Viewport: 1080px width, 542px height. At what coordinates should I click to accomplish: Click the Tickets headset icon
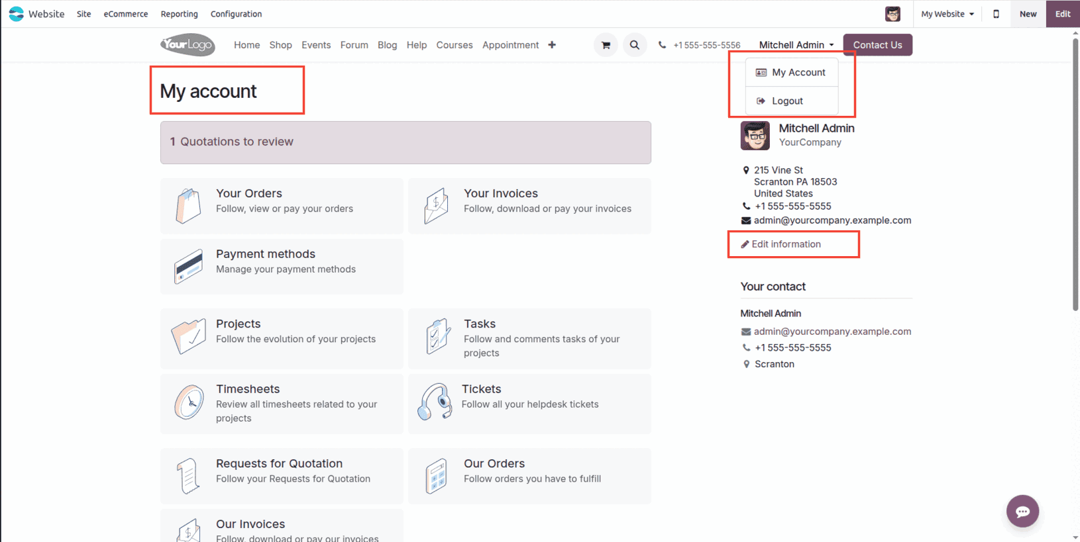[x=435, y=402]
